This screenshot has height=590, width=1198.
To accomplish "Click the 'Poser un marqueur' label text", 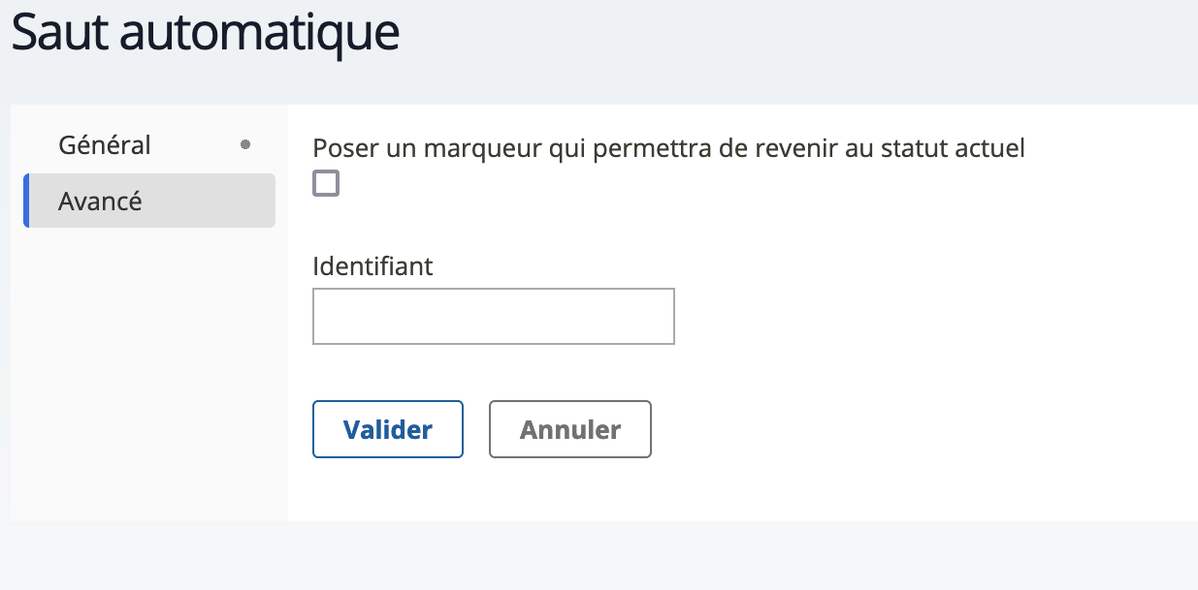I will point(669,148).
